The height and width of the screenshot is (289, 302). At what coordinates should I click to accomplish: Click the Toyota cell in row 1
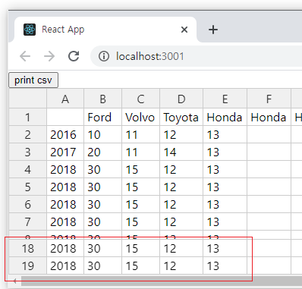click(181, 117)
